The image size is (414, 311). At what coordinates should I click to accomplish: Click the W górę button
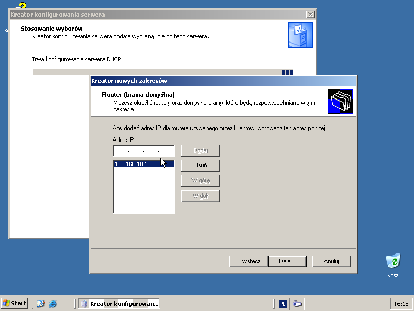coord(200,180)
